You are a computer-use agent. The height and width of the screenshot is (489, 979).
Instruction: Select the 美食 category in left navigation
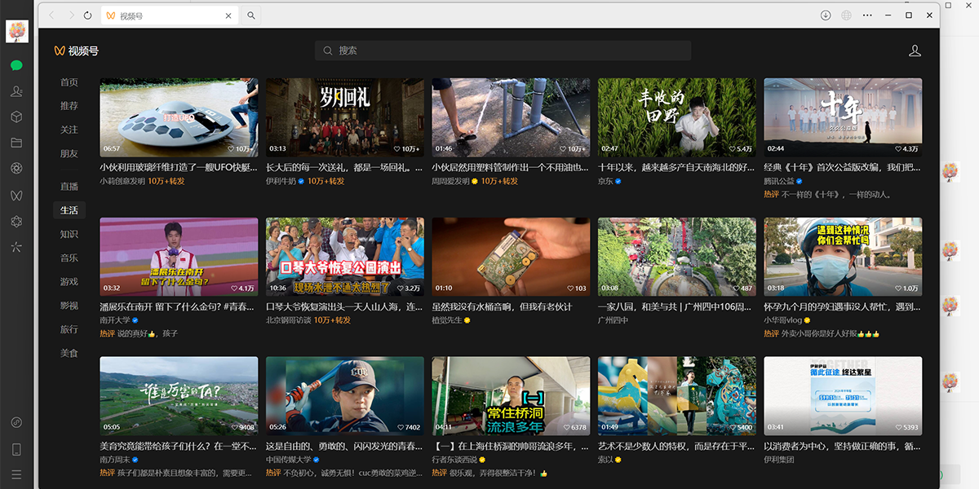click(69, 353)
